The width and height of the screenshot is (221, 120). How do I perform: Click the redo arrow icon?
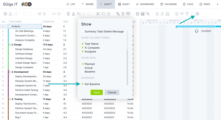30,14
